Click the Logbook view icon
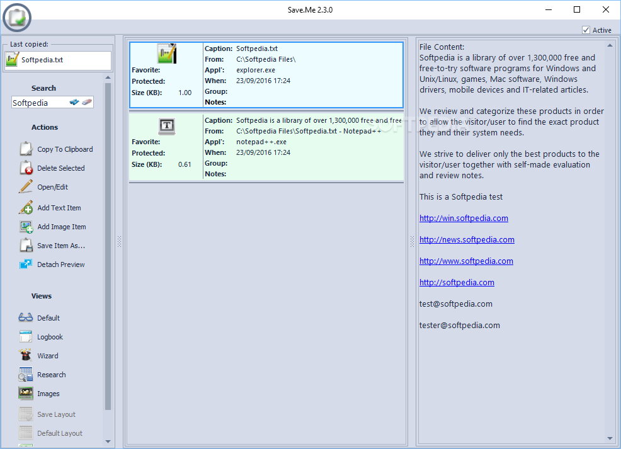 click(26, 336)
